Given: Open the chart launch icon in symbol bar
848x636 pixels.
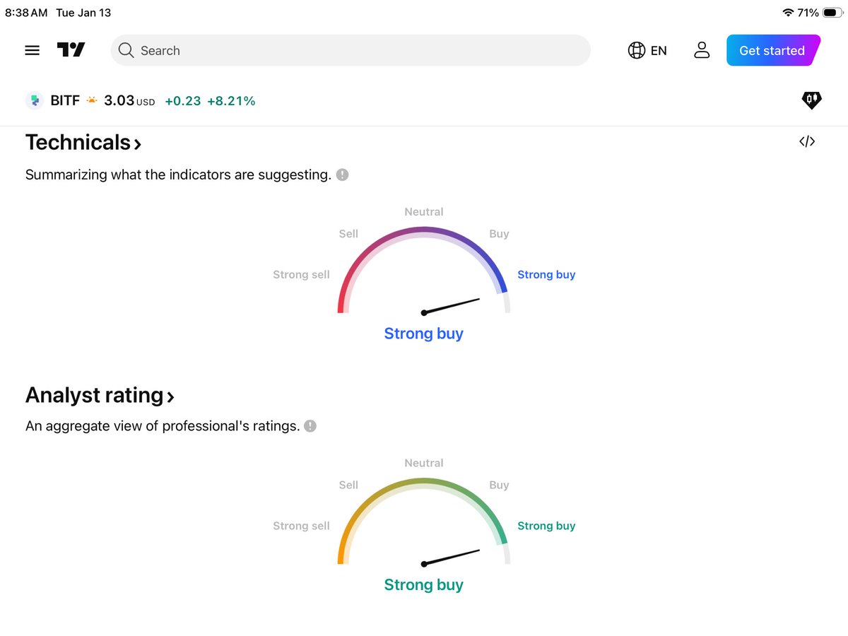Looking at the screenshot, I should [x=812, y=100].
